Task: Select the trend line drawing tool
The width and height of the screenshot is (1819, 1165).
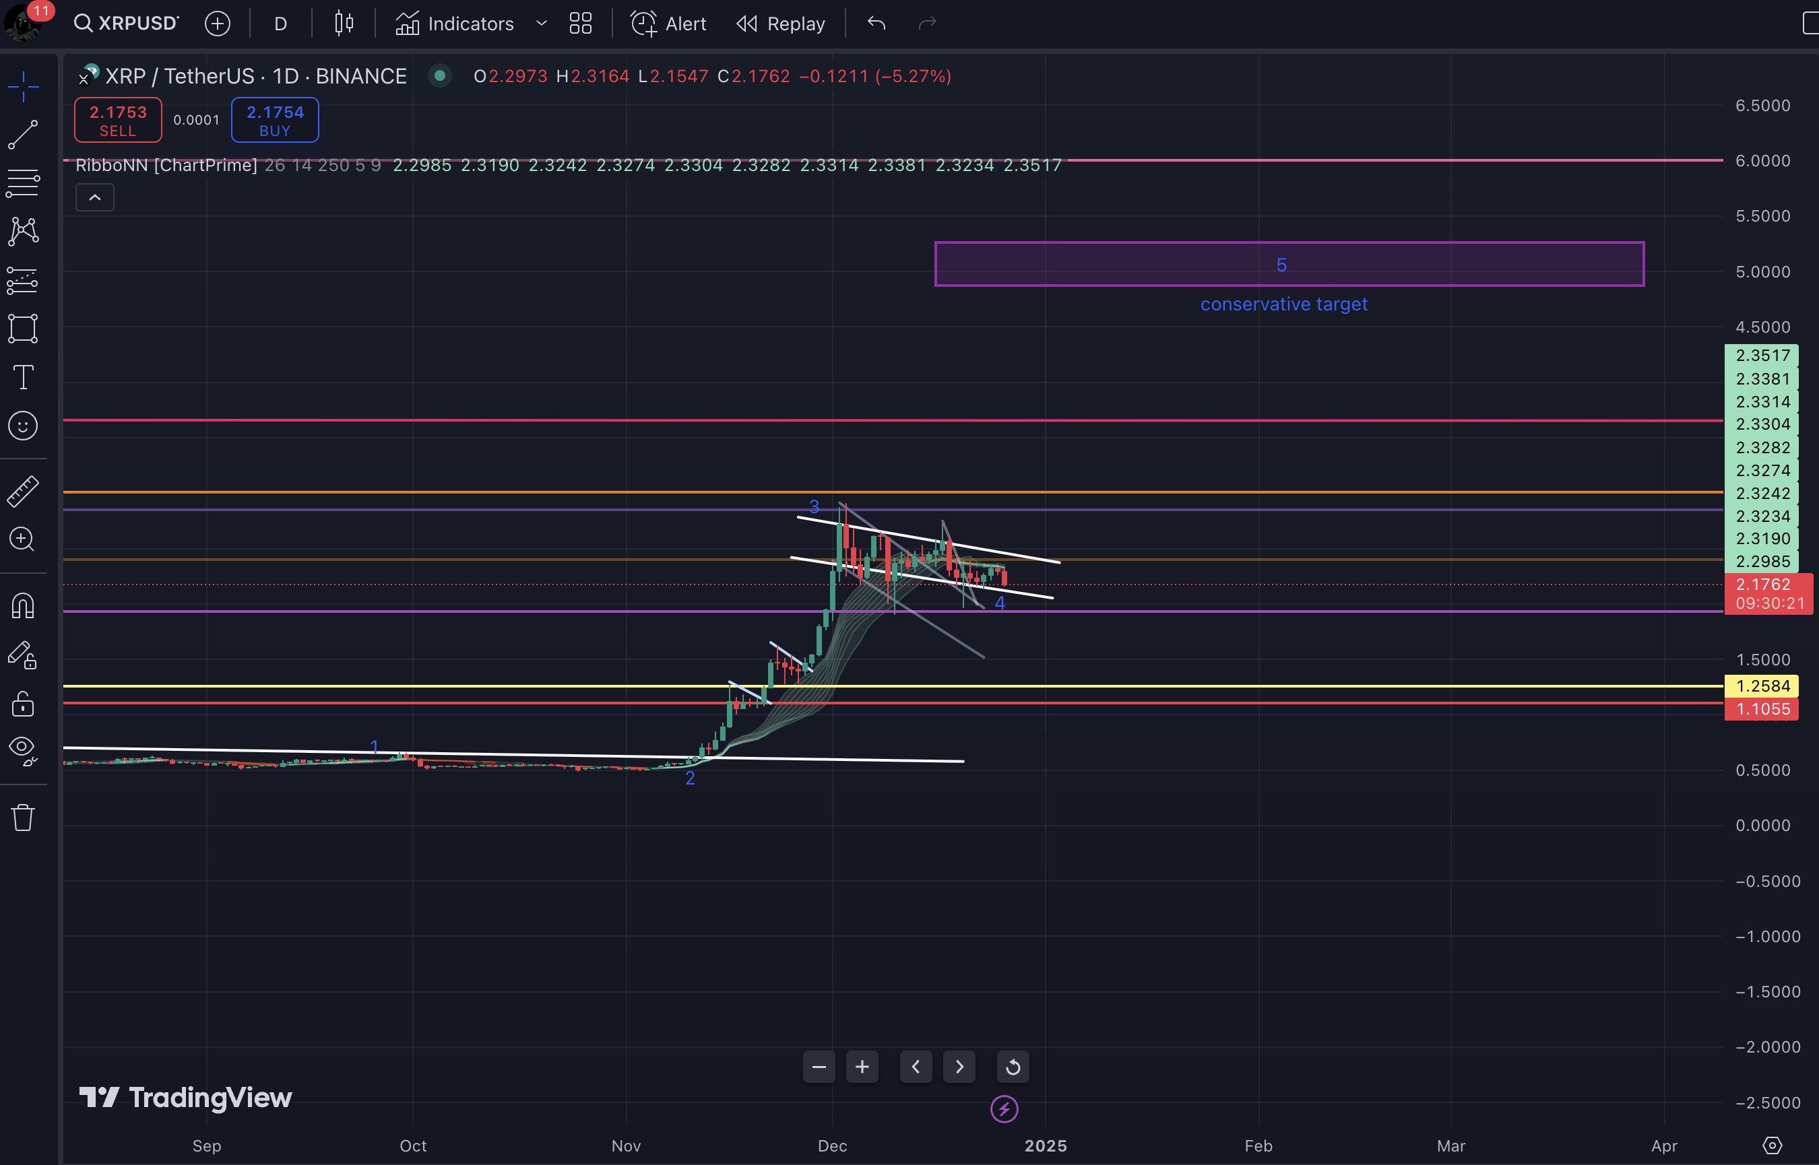Action: 23,135
